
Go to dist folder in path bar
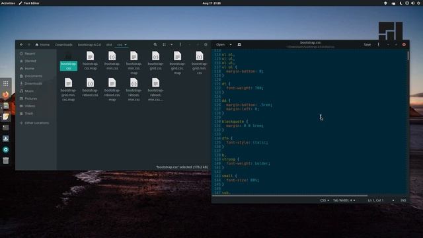click(x=109, y=45)
